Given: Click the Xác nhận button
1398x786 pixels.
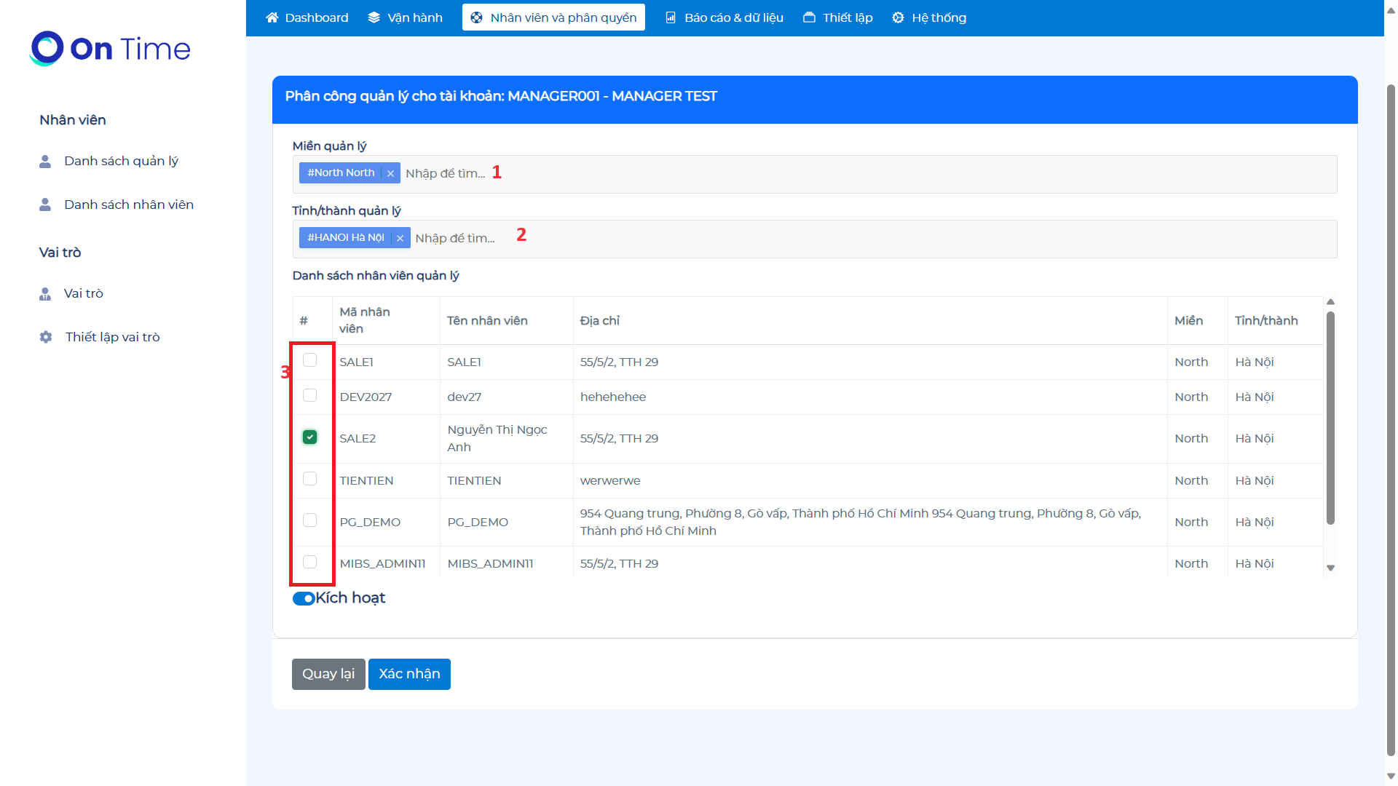Looking at the screenshot, I should (x=409, y=674).
